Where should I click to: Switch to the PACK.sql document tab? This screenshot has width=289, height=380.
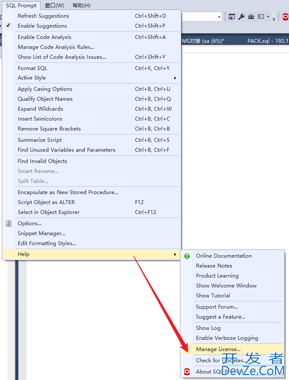click(268, 41)
